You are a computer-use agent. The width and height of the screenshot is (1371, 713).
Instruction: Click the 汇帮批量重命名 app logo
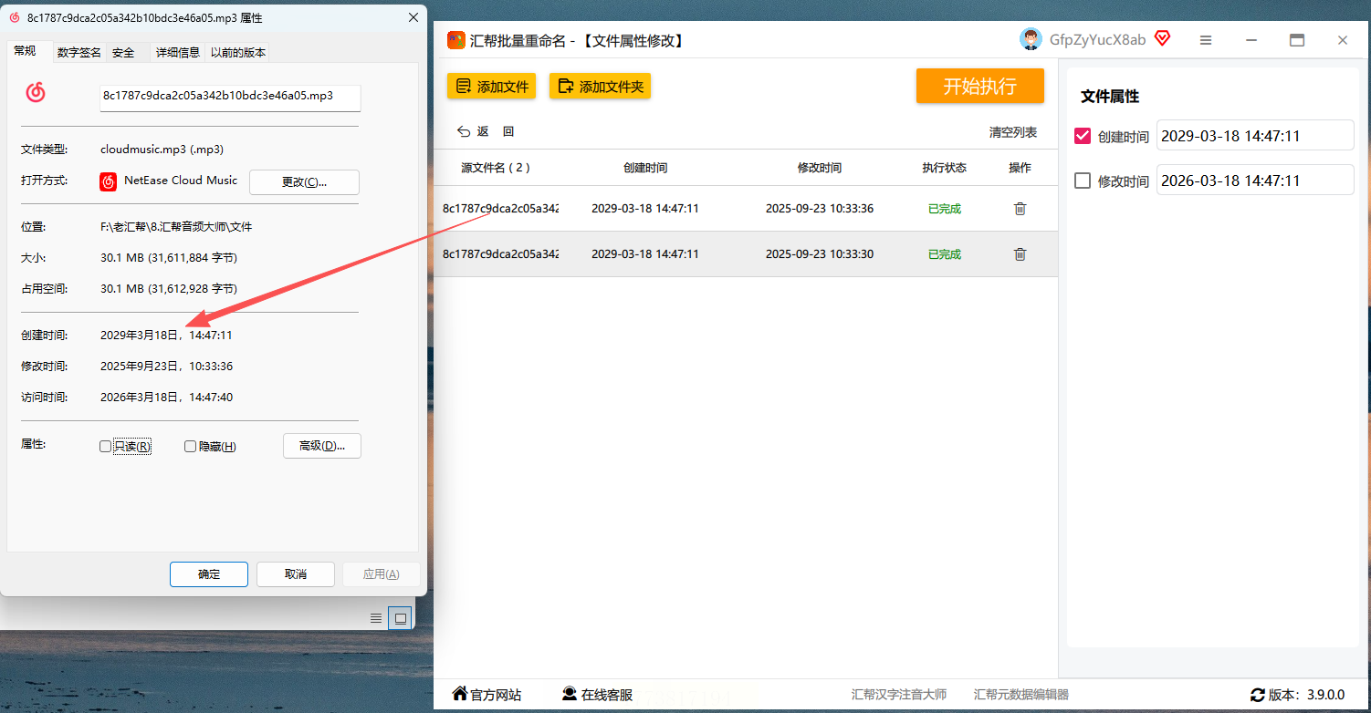455,40
